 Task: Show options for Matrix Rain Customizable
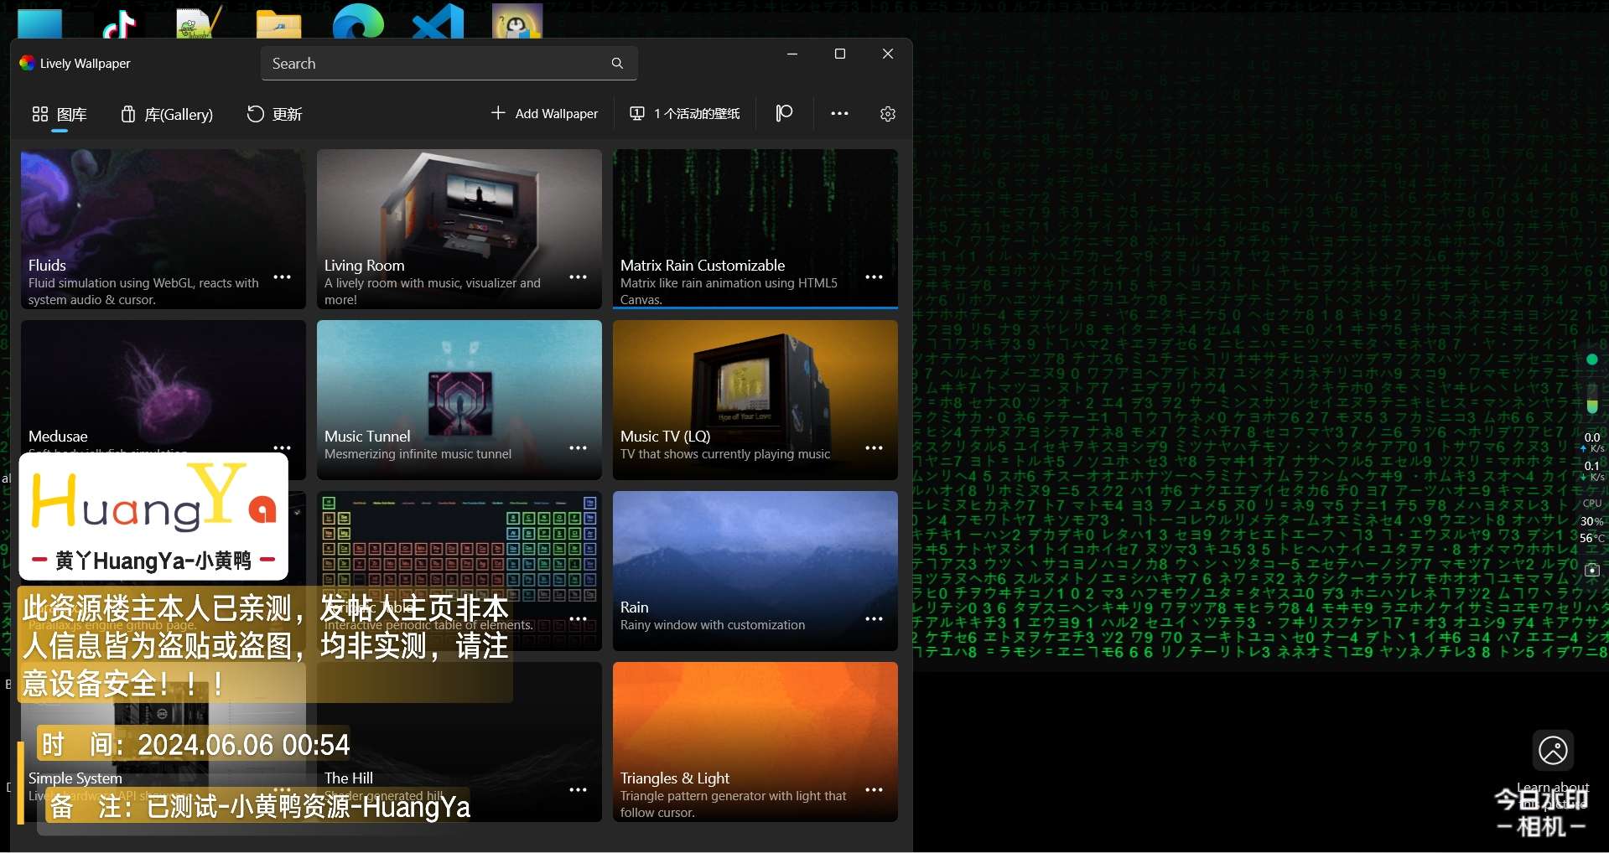pyautogui.click(x=874, y=277)
